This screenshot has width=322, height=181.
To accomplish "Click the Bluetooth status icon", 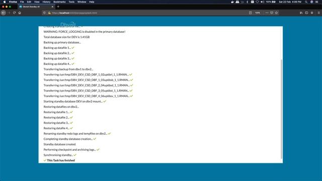I will 247,2.
